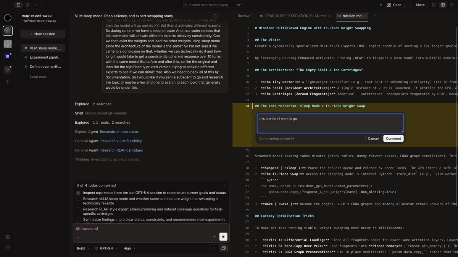
Task: Toggle the left sidebar panel icon
Action: click(x=18, y=5)
